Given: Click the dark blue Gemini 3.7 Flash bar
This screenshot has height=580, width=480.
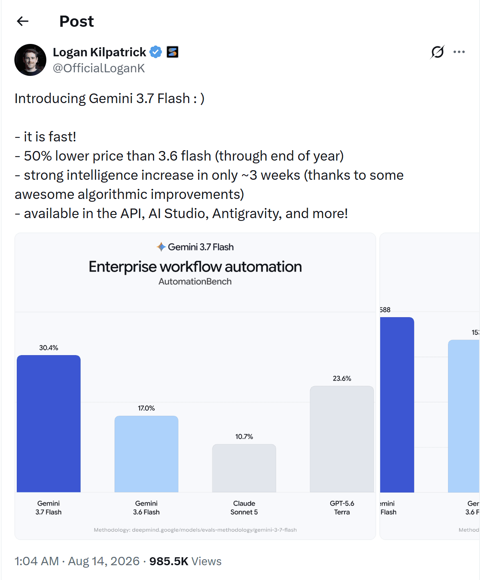Looking at the screenshot, I should point(49,423).
